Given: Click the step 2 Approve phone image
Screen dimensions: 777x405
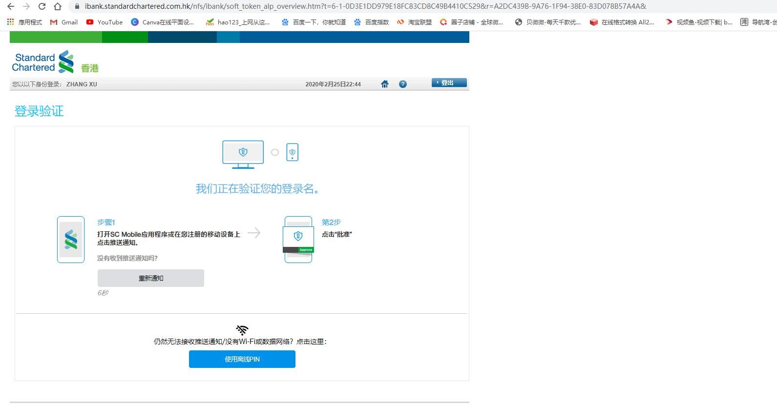Looking at the screenshot, I should (x=298, y=240).
